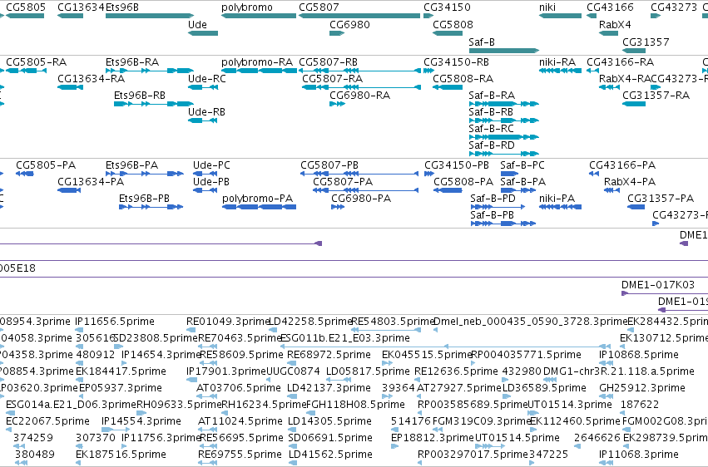Select the CG31357 gene label
The height and width of the screenshot is (467, 708).
pyautogui.click(x=646, y=42)
